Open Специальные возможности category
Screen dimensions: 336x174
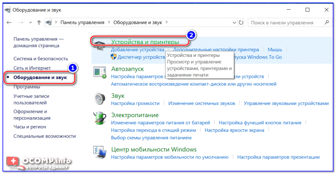(45, 136)
